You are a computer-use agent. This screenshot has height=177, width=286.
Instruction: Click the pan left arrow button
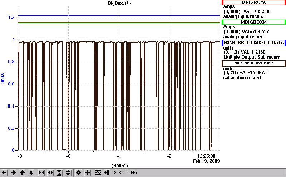point(4,173)
